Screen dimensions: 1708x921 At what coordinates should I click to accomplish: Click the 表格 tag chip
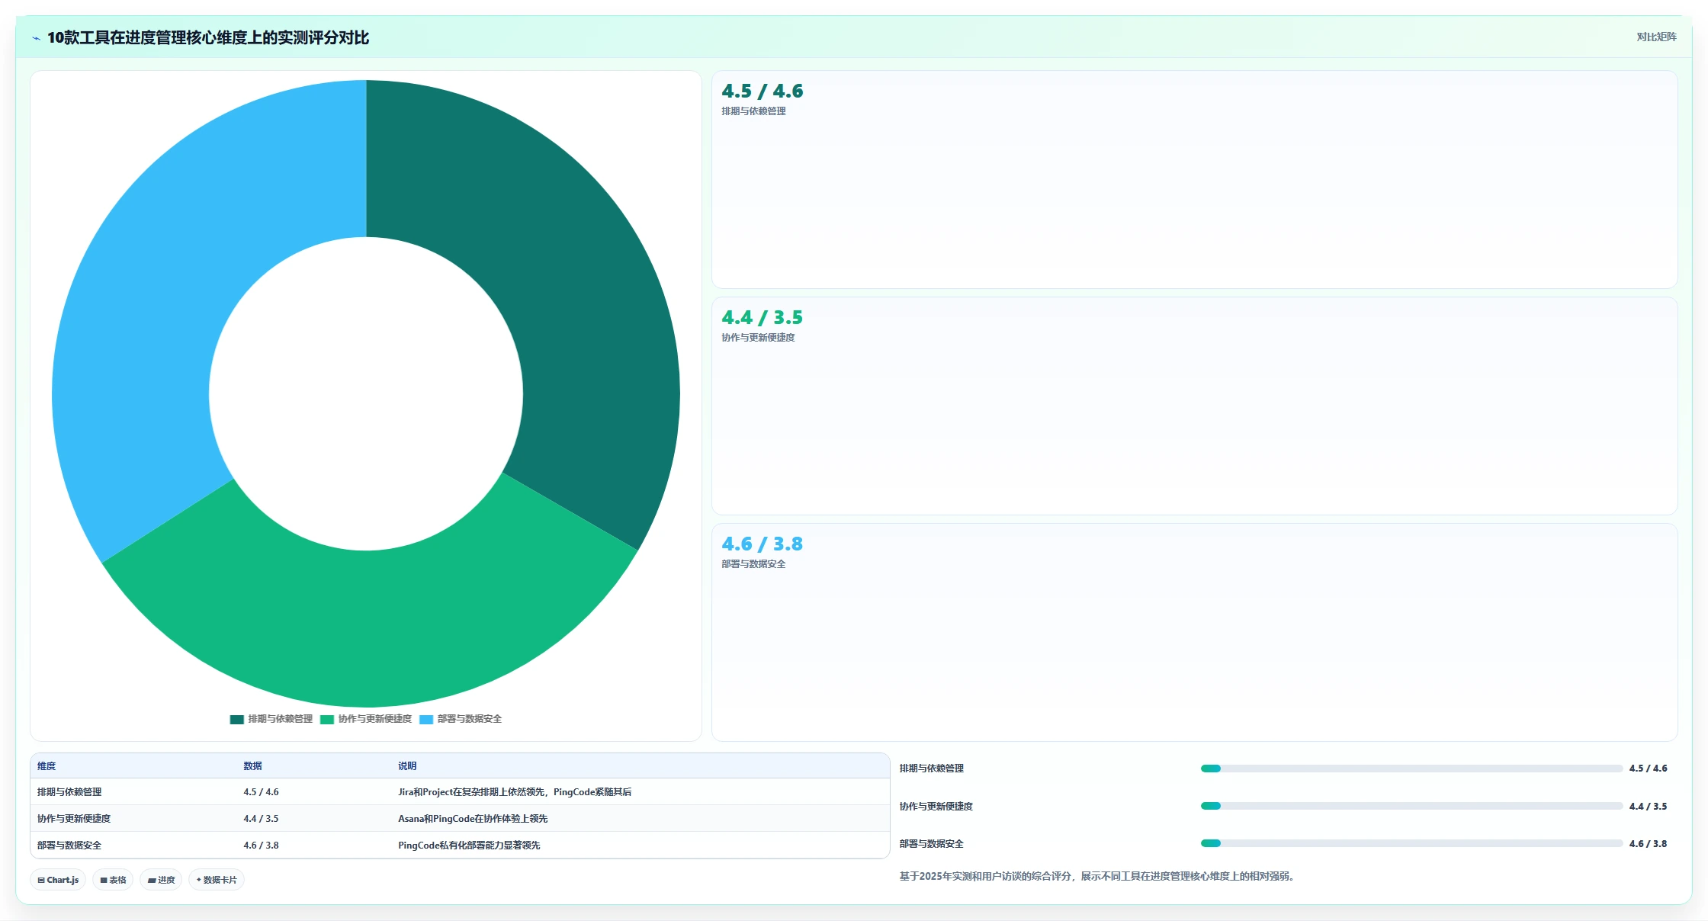tap(113, 880)
